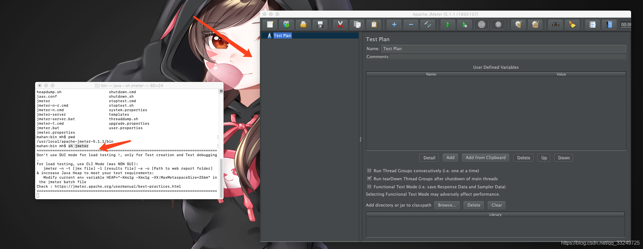This screenshot has height=249, width=643.
Task: Open the Function Helper list icon
Action: pyautogui.click(x=592, y=24)
